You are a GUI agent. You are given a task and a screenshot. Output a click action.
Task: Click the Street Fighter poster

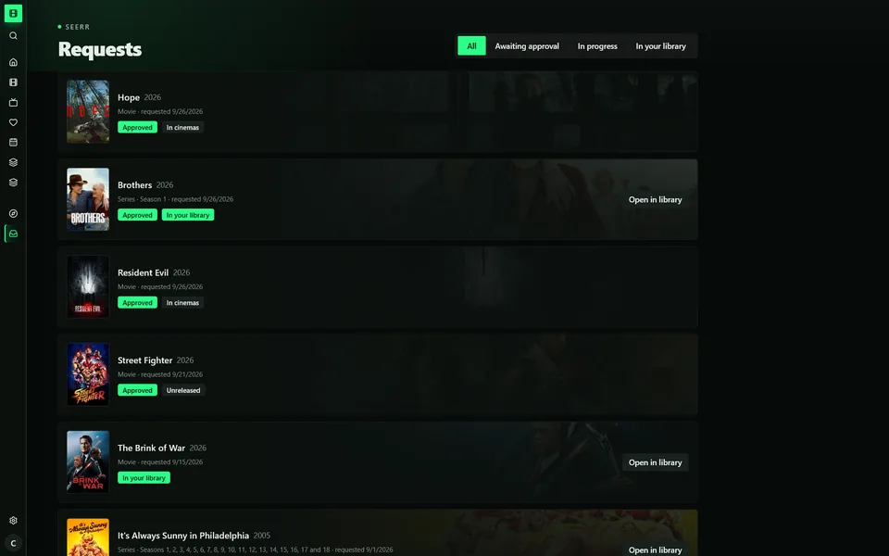click(88, 374)
